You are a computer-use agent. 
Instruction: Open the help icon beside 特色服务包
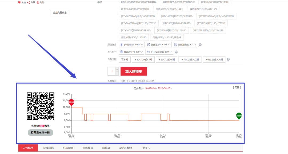coord(200,45)
